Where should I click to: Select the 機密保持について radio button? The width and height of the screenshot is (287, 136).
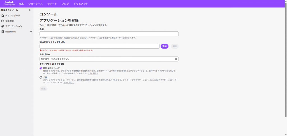[41, 68]
